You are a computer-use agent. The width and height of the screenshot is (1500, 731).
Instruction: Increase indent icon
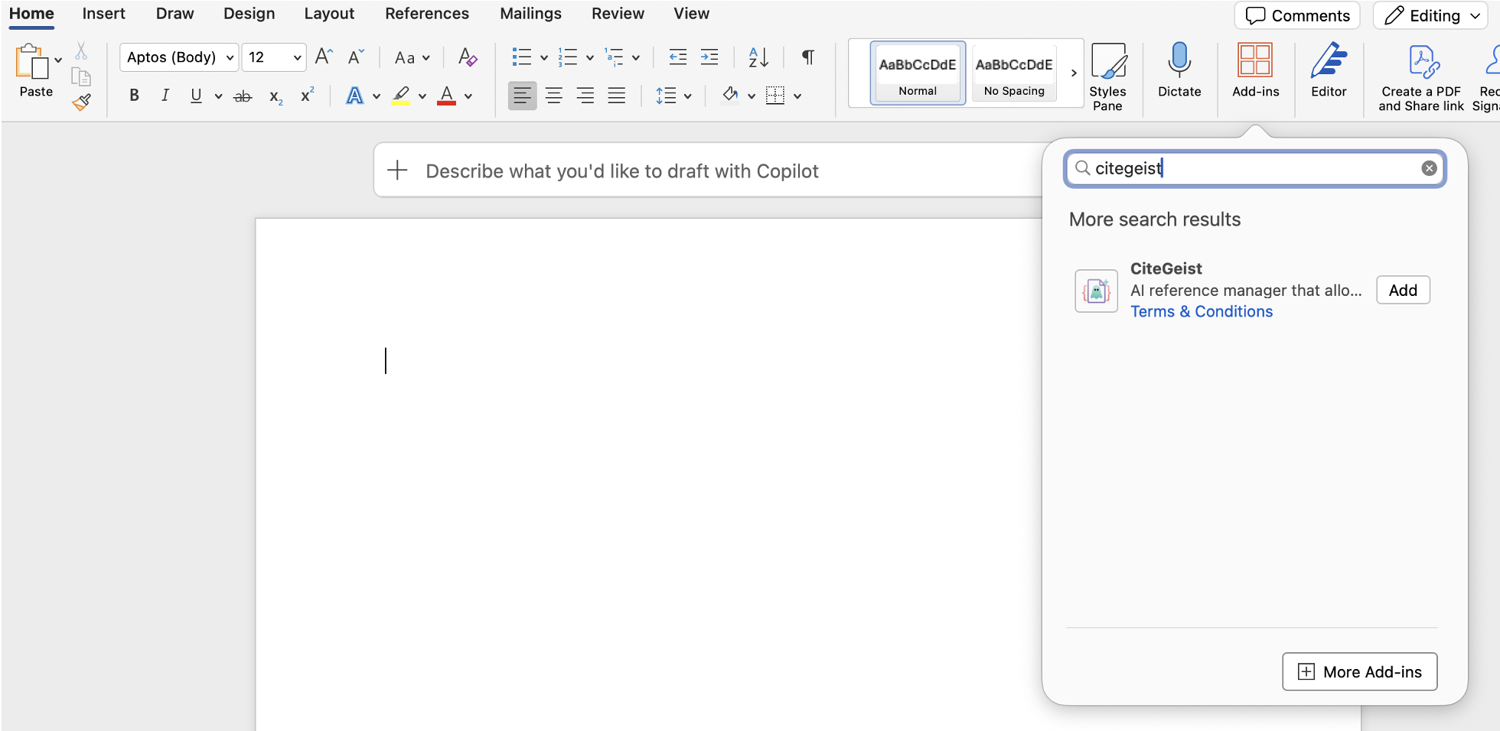tap(709, 57)
